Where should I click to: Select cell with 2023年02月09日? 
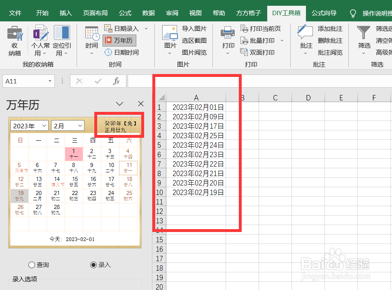(196, 117)
